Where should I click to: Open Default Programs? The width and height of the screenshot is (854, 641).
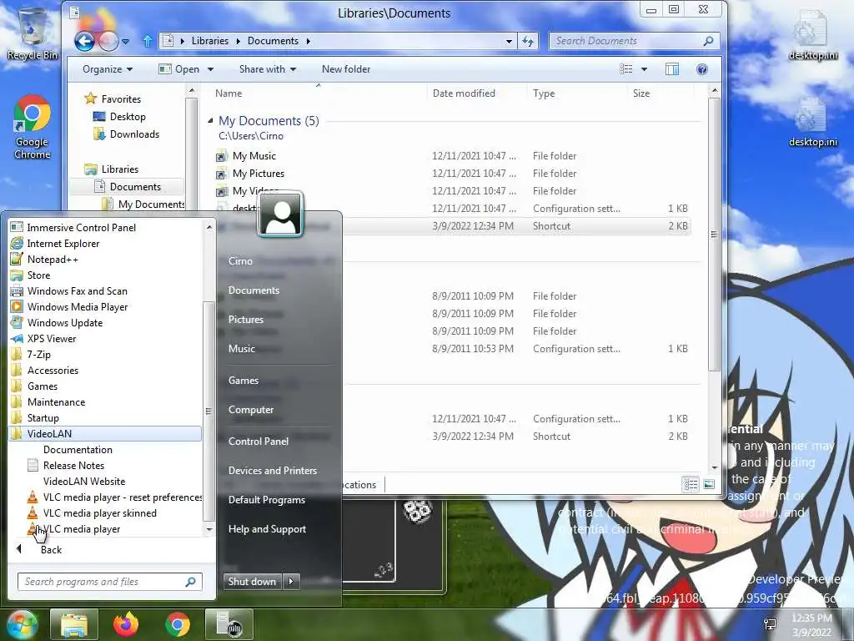click(x=266, y=499)
